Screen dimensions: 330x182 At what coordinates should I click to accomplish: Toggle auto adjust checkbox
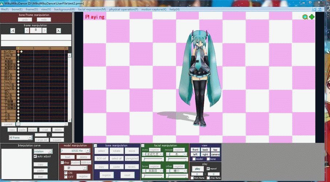[x=35, y=156]
